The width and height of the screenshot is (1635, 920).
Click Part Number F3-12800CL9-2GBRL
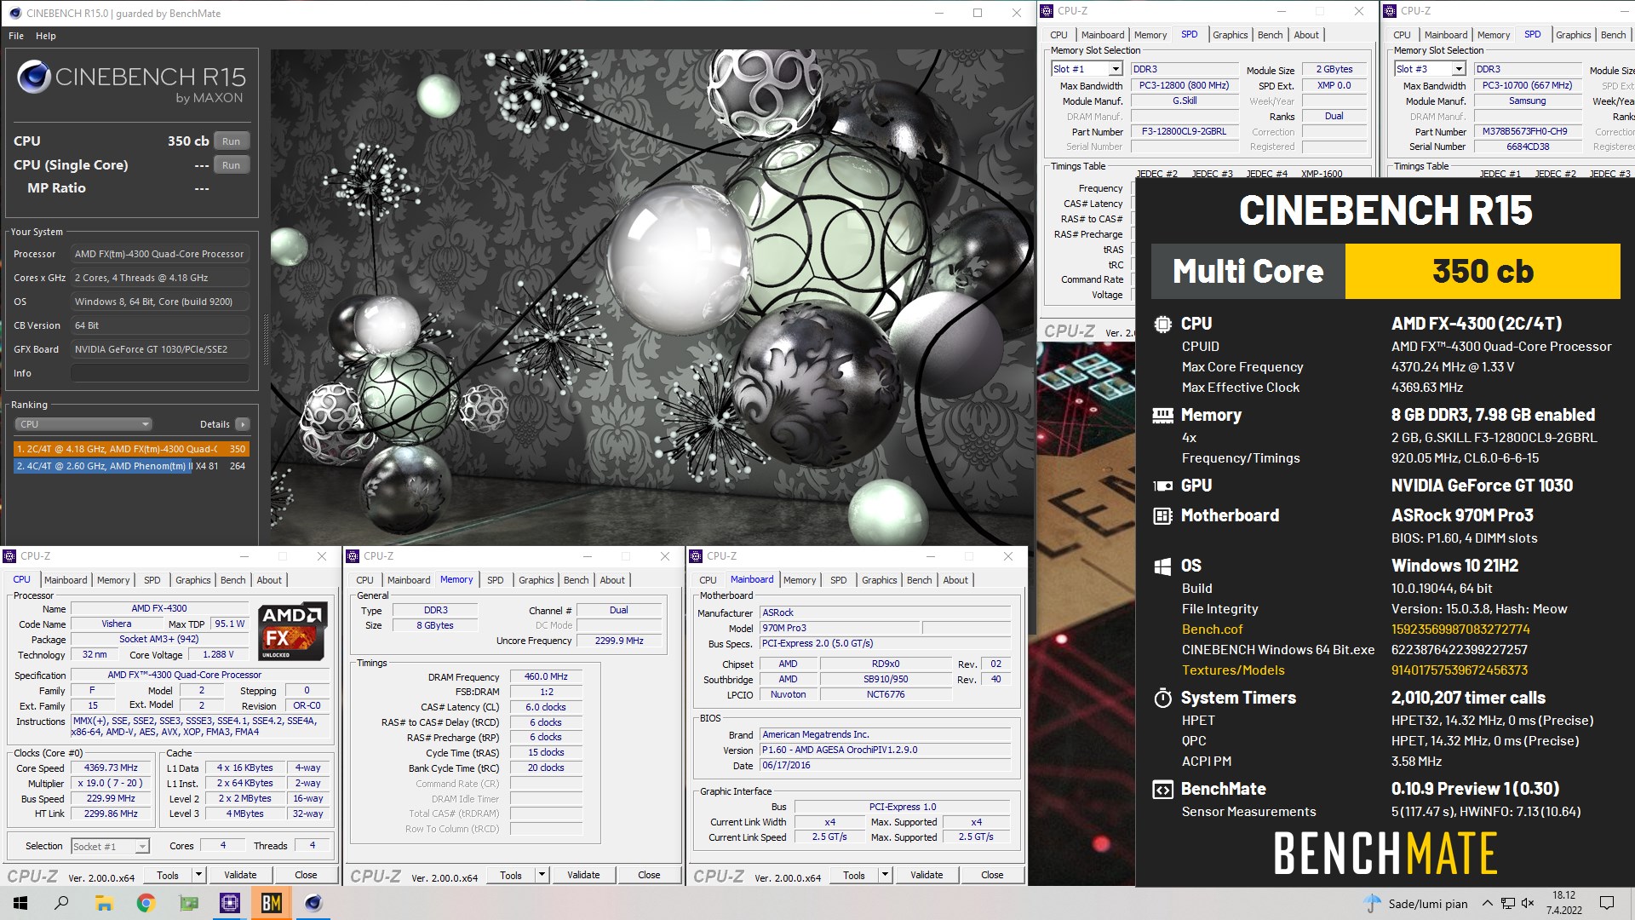pyautogui.click(x=1185, y=132)
